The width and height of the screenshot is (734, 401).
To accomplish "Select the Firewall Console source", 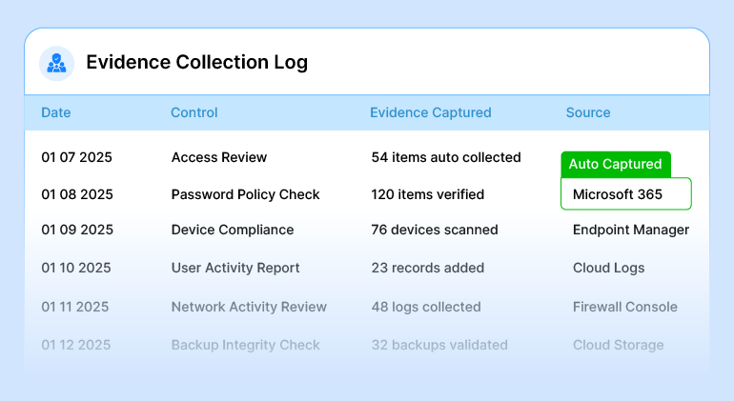I will point(624,307).
